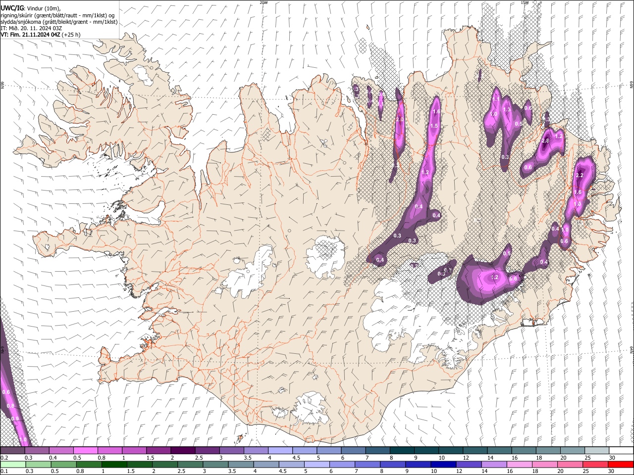634x475 pixels.
Task: Select the palest green first swatch of lower scale
Action: pyautogui.click(x=12, y=464)
